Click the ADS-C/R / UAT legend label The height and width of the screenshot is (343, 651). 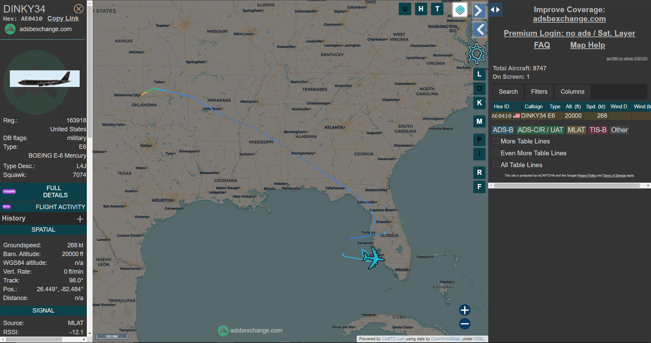[540, 130]
